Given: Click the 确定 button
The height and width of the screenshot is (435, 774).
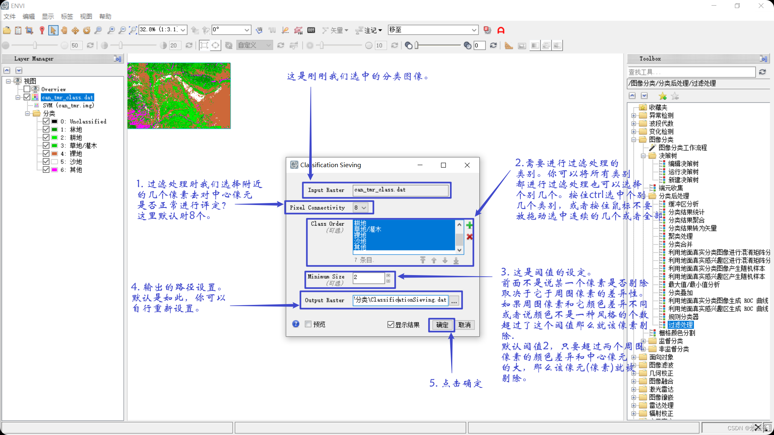Looking at the screenshot, I should [442, 325].
